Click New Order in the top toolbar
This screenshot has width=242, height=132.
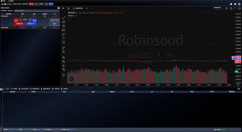pyautogui.click(x=17, y=4)
